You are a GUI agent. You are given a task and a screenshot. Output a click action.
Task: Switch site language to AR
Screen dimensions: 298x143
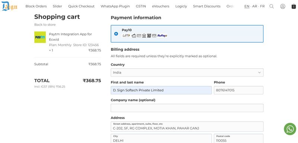(255, 6)
